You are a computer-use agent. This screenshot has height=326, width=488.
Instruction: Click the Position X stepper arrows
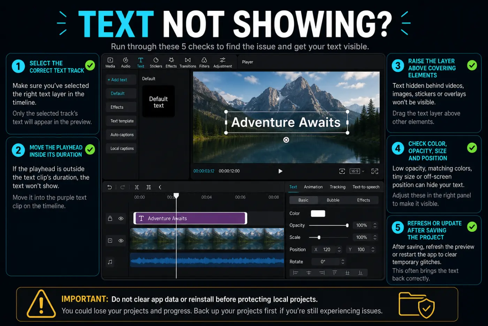click(x=339, y=250)
